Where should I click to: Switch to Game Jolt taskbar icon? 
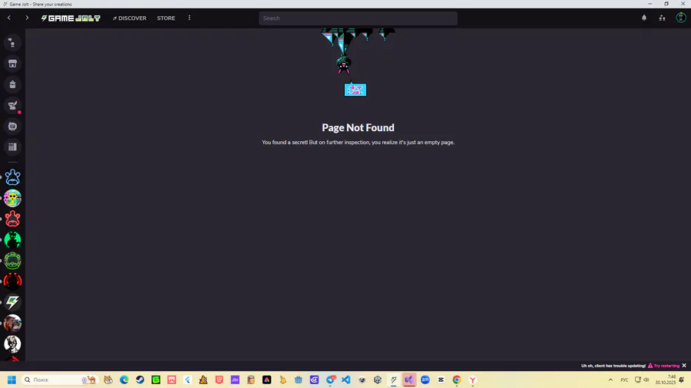[x=394, y=380]
